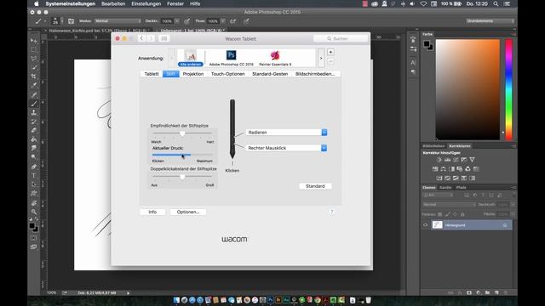Switch to the Standard-Gesten tab

pyautogui.click(x=270, y=74)
